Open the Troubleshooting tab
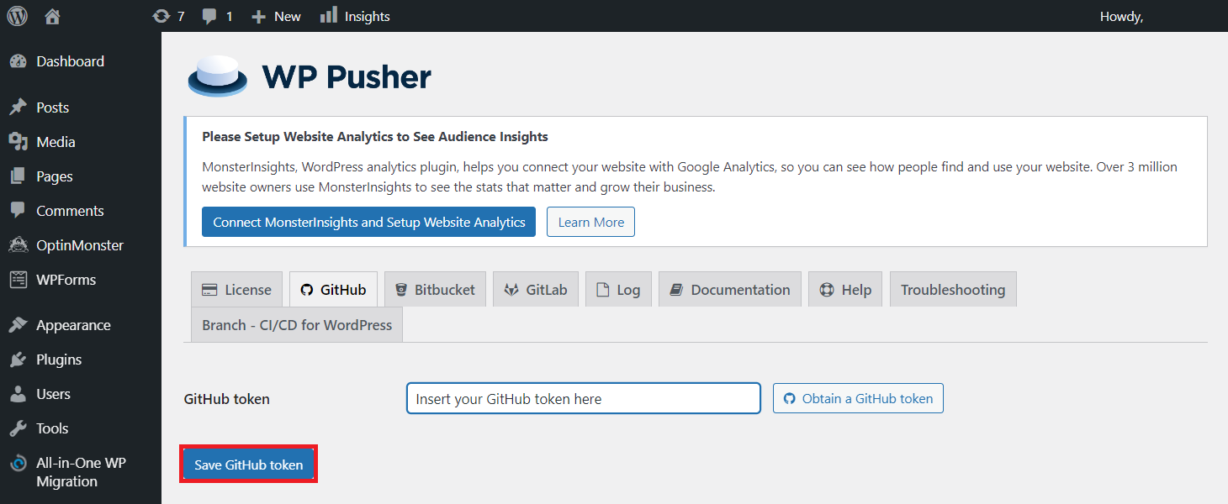 (x=953, y=290)
